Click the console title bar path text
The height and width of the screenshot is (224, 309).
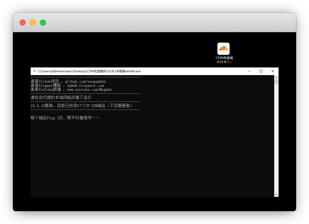pyautogui.click(x=89, y=71)
